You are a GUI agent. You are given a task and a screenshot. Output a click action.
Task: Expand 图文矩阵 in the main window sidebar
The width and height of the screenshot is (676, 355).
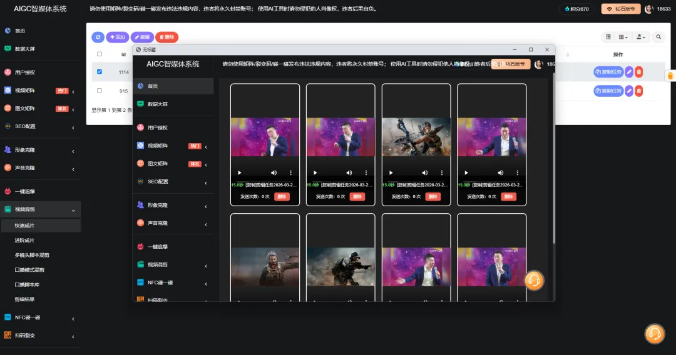[41, 108]
